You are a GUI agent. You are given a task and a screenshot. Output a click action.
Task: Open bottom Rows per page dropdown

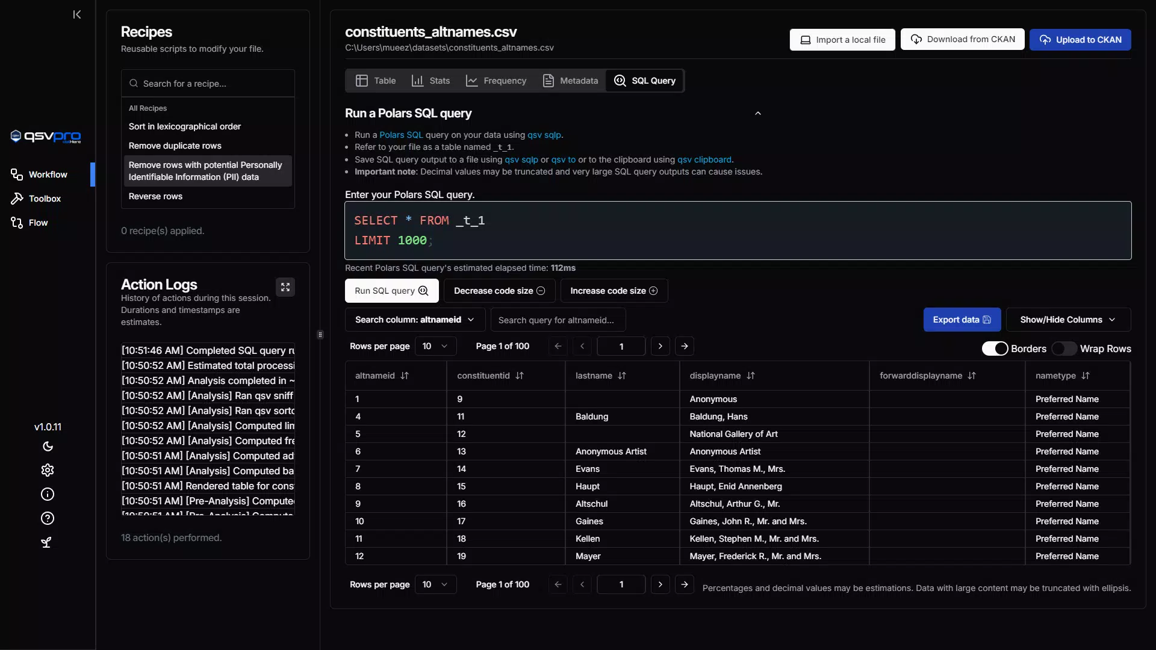tap(435, 584)
